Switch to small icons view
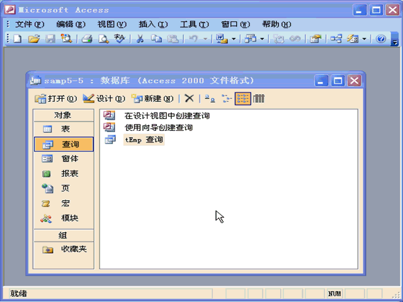This screenshot has height=302, width=403. pyautogui.click(x=227, y=99)
